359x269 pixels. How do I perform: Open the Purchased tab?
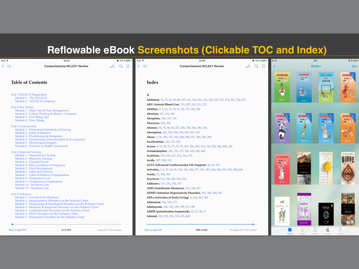tap(340, 231)
